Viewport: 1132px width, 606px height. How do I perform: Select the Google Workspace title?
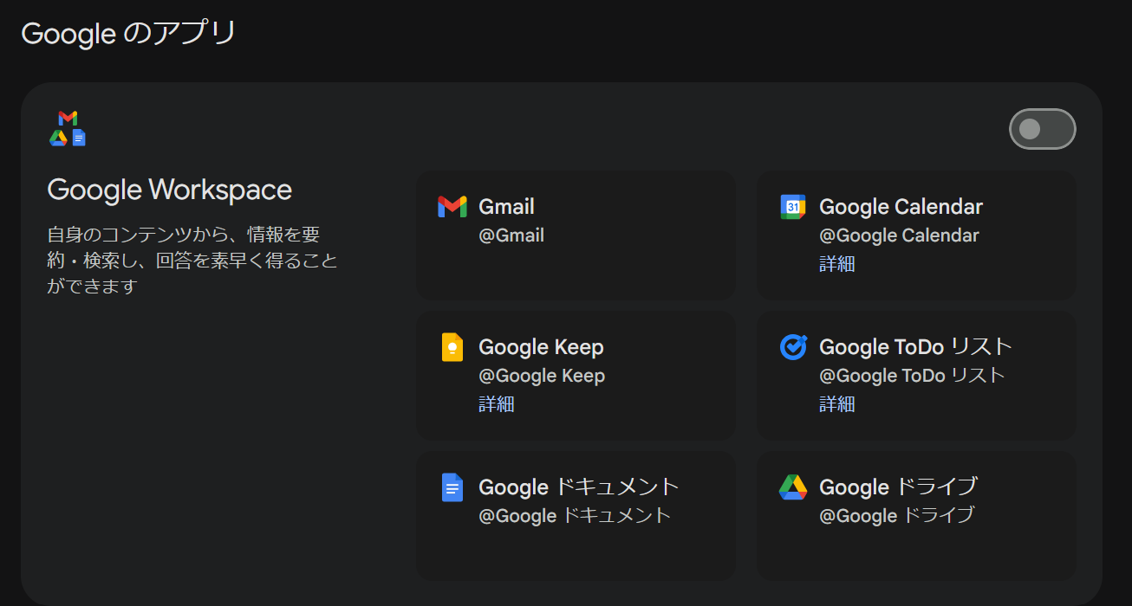[x=170, y=190]
